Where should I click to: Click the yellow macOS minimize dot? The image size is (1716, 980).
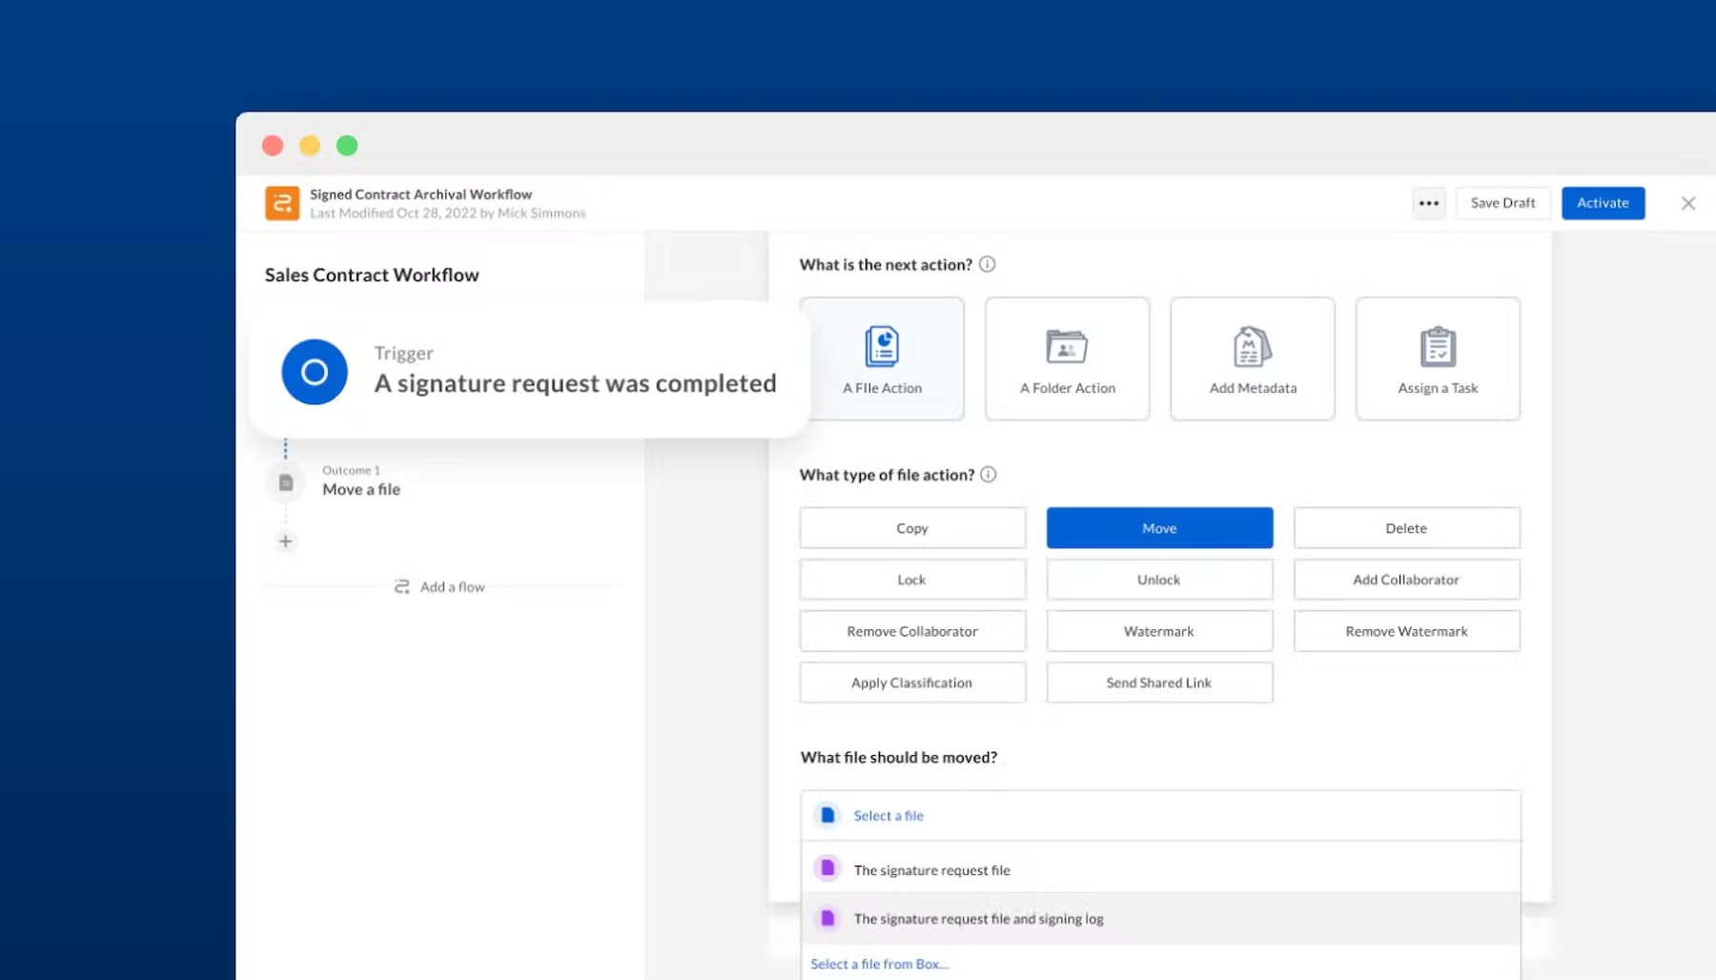coord(310,145)
